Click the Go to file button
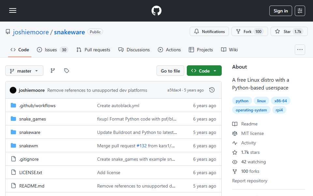Image resolution: width=313 pixels, height=196 pixels. point(170,71)
